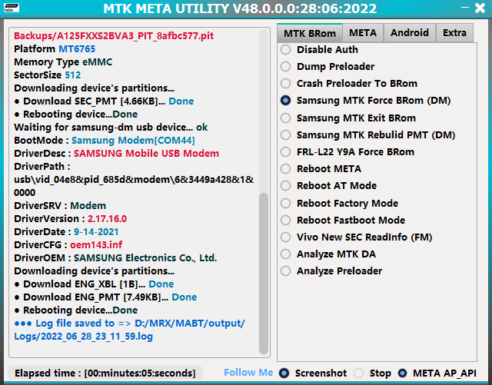Choose Samsung MTK Exit BRom
This screenshot has width=492, height=385.
pos(348,118)
